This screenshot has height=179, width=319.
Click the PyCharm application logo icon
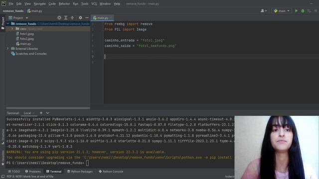tap(3, 3)
